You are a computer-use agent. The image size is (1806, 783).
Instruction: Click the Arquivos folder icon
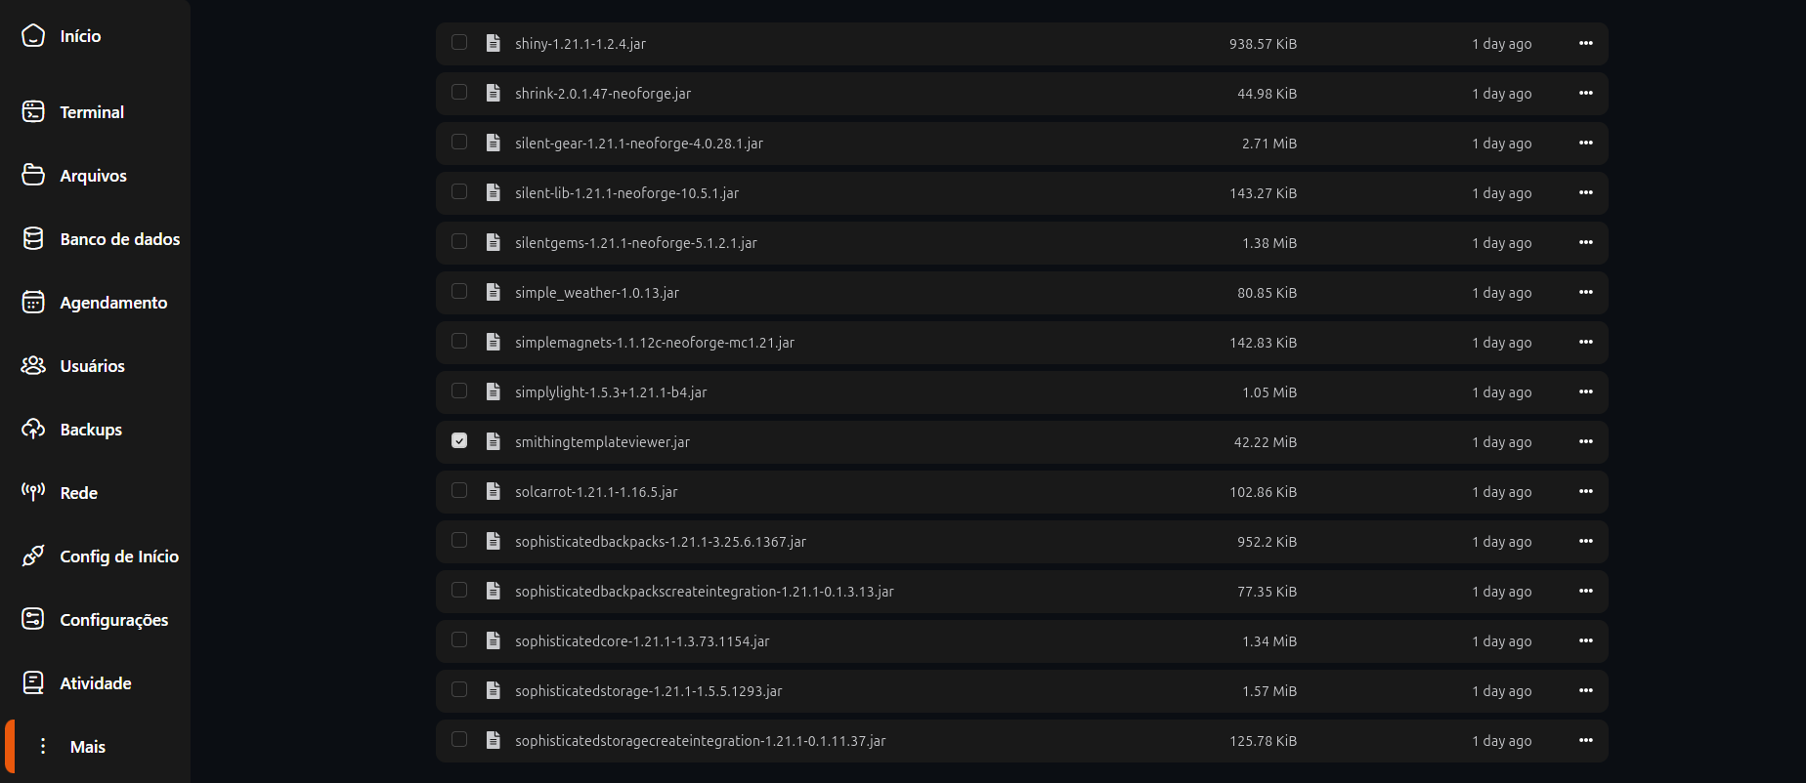33,176
